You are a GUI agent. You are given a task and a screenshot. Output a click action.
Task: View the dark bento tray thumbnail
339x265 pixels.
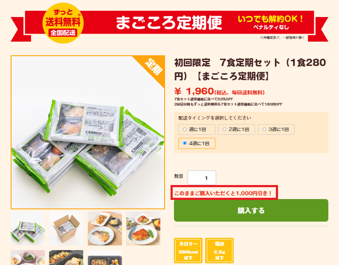[105, 257]
